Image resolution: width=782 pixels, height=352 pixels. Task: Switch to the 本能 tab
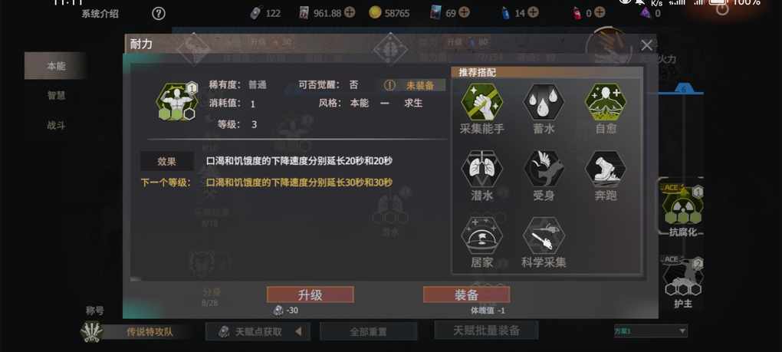pyautogui.click(x=56, y=66)
